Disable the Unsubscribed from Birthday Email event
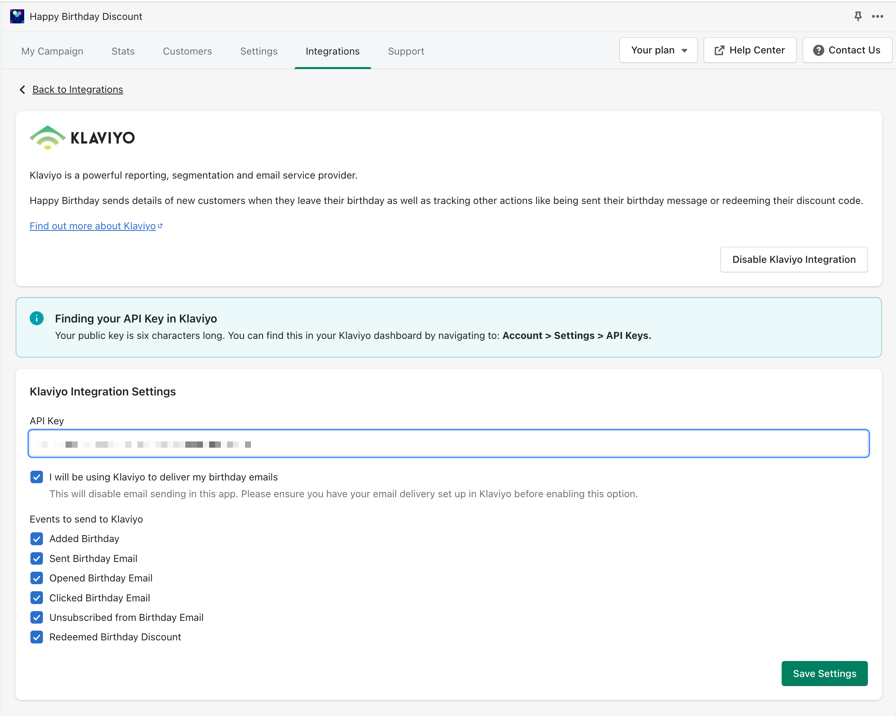 (37, 617)
